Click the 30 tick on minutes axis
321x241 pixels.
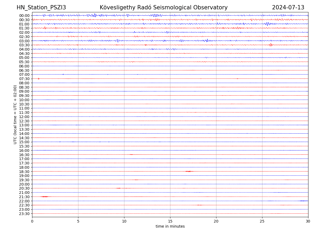point(308,221)
